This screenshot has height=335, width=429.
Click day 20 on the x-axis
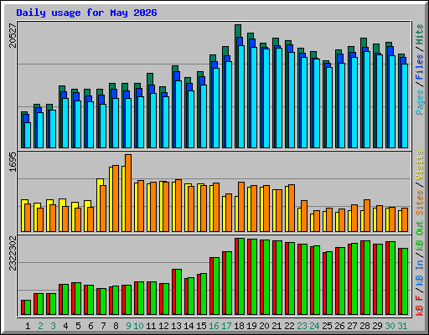(264, 326)
